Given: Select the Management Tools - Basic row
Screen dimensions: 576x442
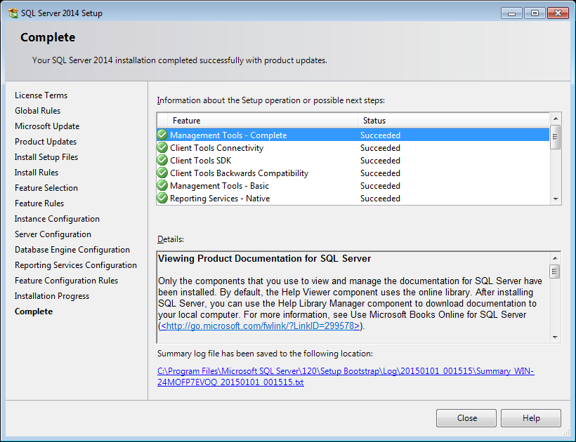Looking at the screenshot, I should click(353, 186).
